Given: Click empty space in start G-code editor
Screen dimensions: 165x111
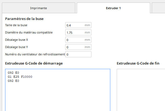Looking at the screenshot, I should [x=57, y=97].
